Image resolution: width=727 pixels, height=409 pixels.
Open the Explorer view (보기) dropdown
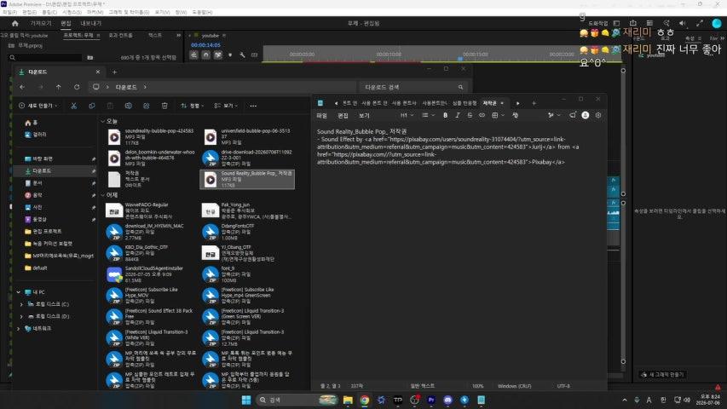[226, 106]
